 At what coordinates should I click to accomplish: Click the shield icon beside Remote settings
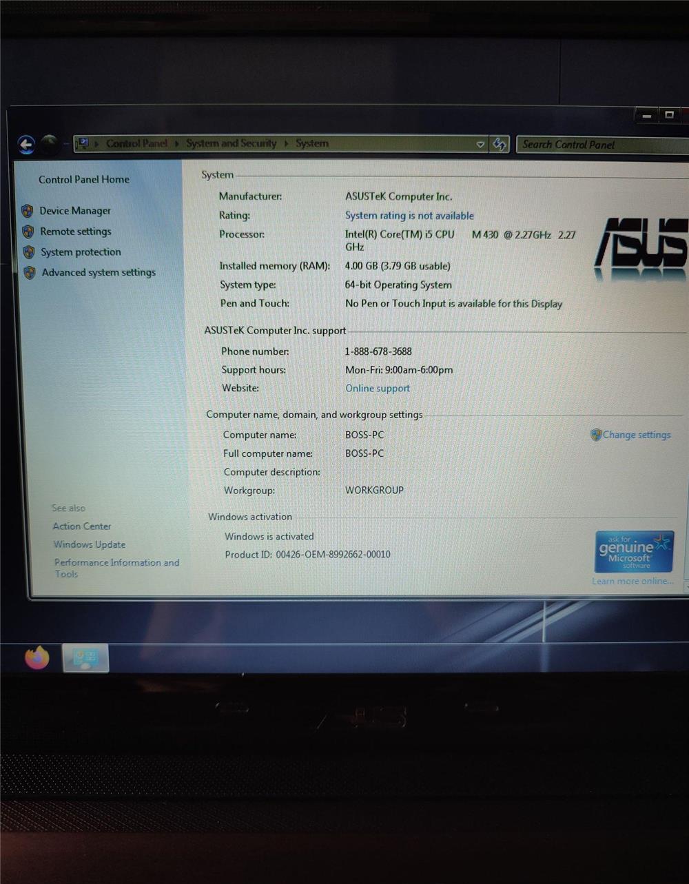(28, 232)
